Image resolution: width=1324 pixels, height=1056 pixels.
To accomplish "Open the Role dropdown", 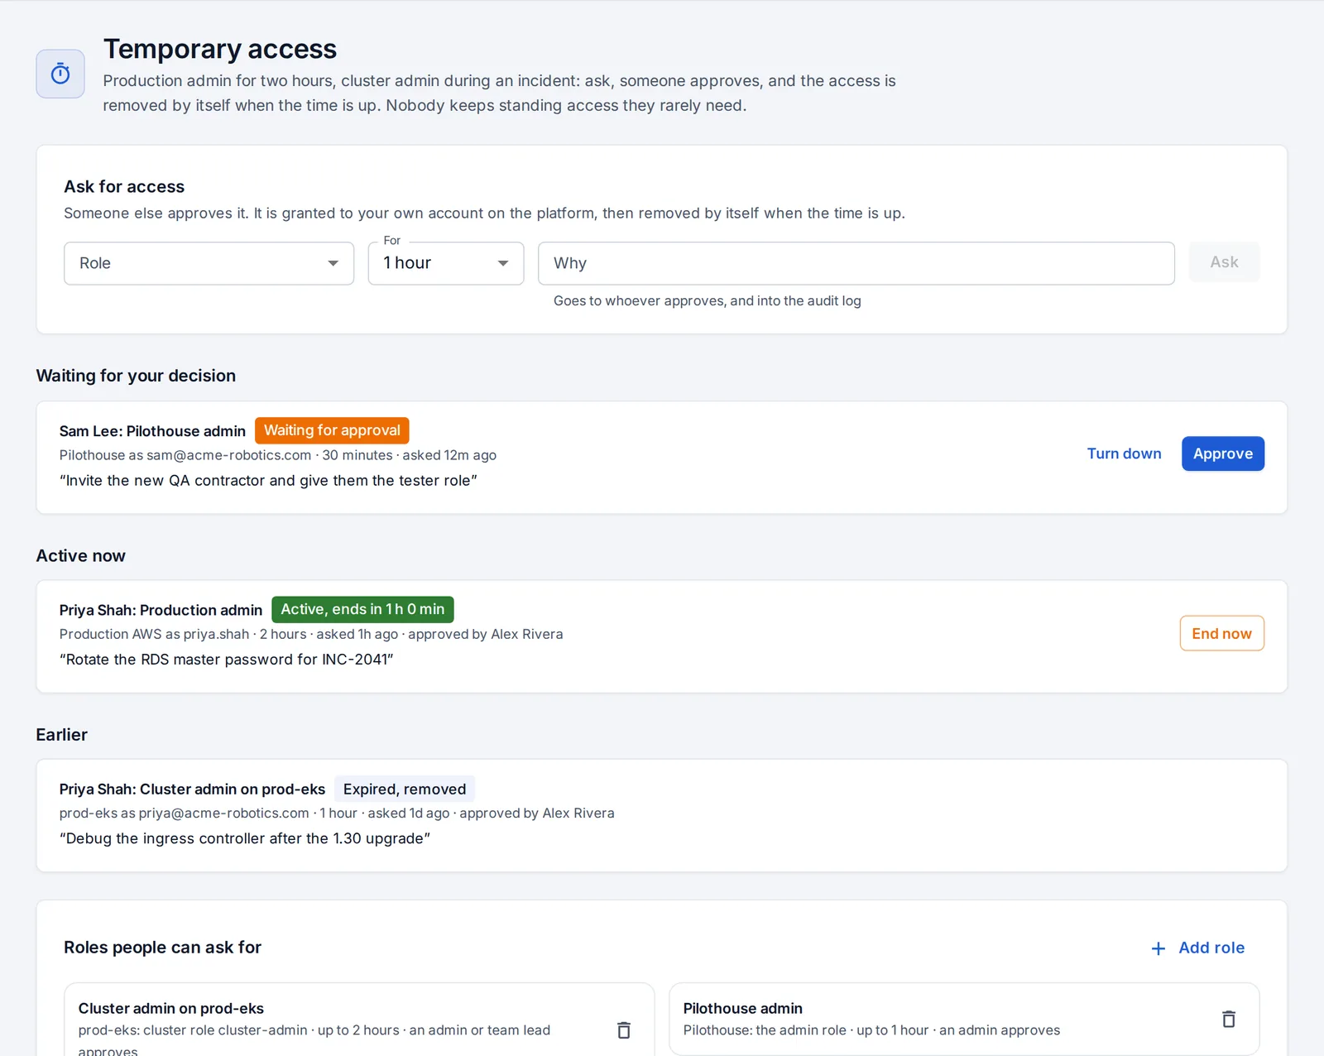I will (209, 263).
